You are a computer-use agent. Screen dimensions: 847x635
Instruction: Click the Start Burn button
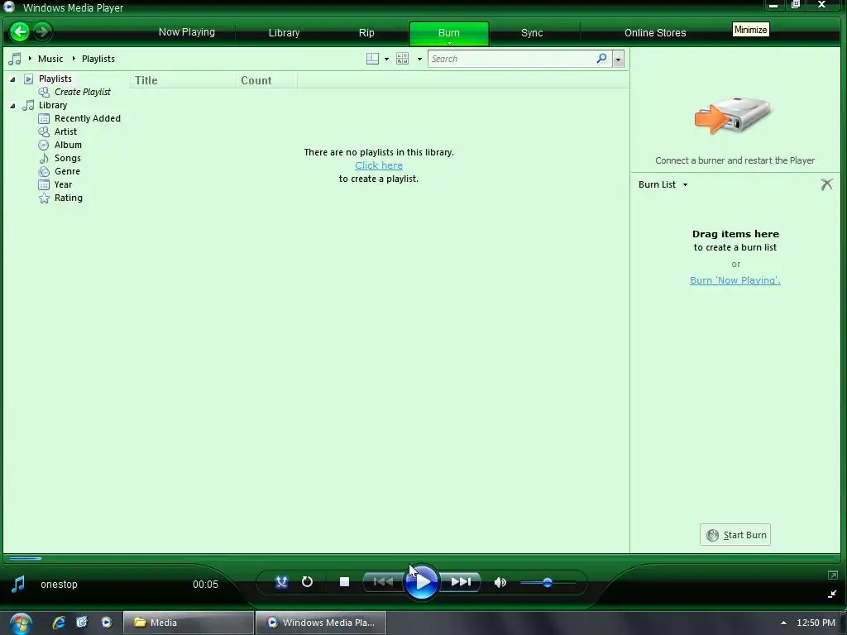point(735,535)
